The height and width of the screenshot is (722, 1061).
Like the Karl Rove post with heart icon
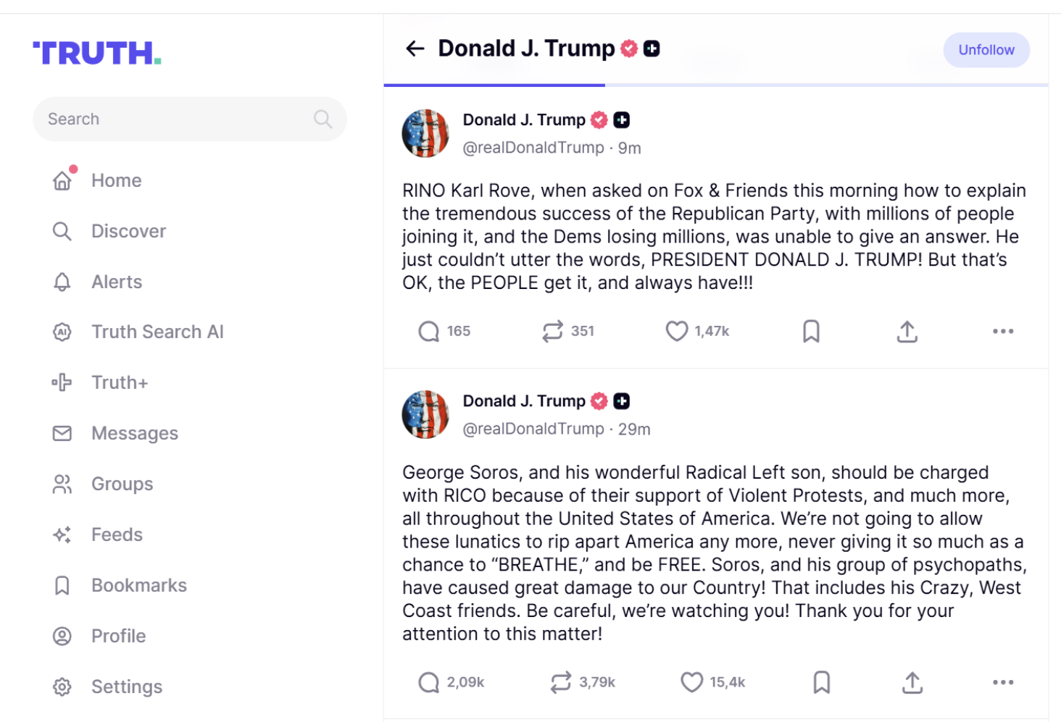pyautogui.click(x=676, y=331)
